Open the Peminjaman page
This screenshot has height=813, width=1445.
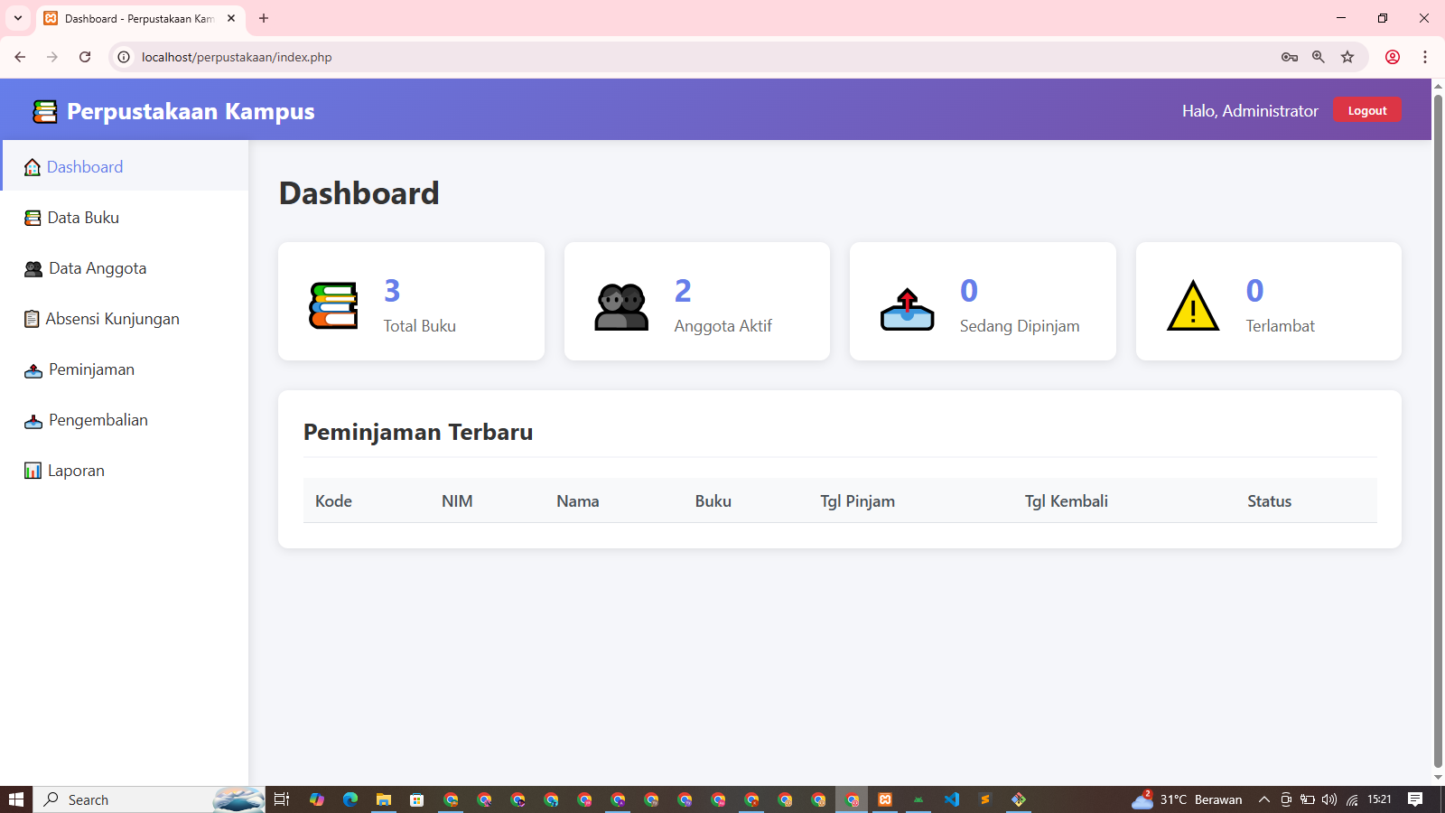90,369
